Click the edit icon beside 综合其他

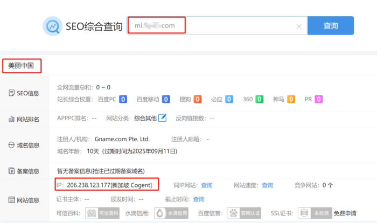pos(162,118)
